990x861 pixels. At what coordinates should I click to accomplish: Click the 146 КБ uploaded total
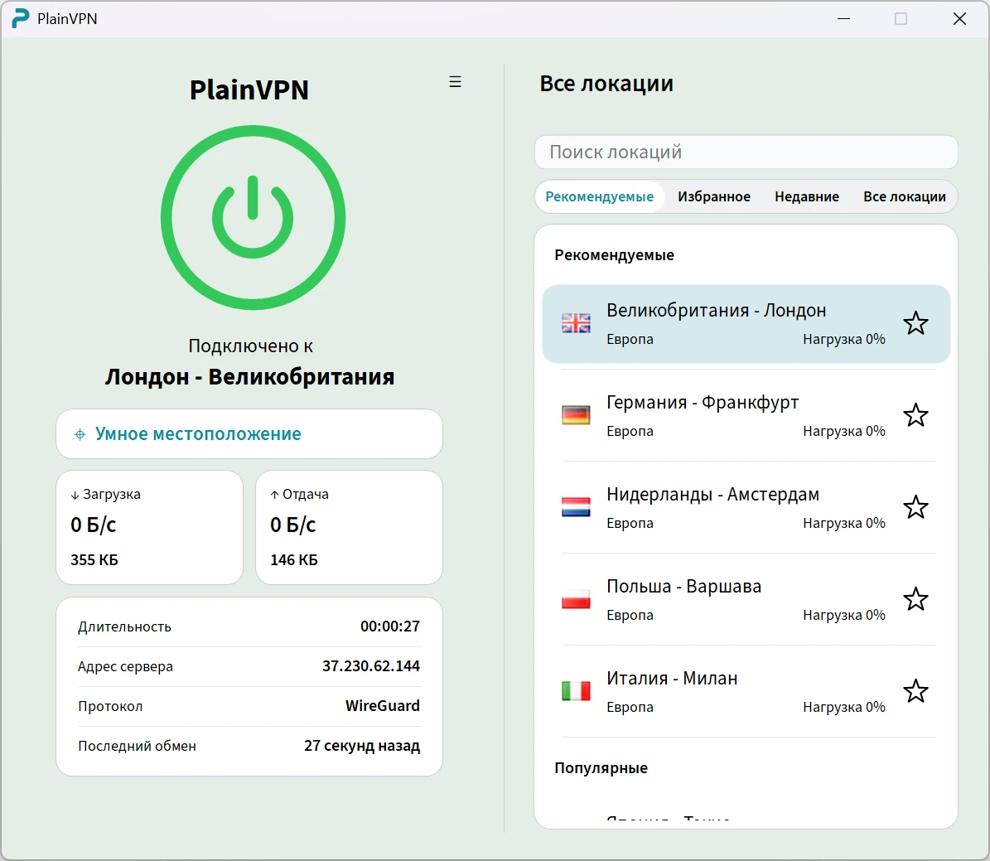[293, 560]
